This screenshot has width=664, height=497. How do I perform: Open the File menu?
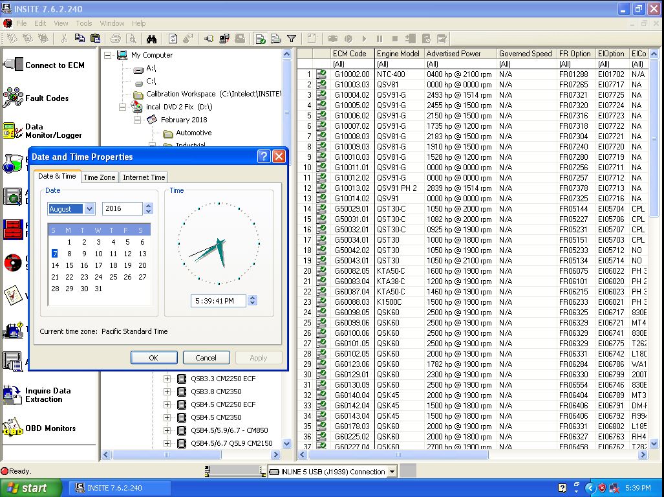coord(21,23)
